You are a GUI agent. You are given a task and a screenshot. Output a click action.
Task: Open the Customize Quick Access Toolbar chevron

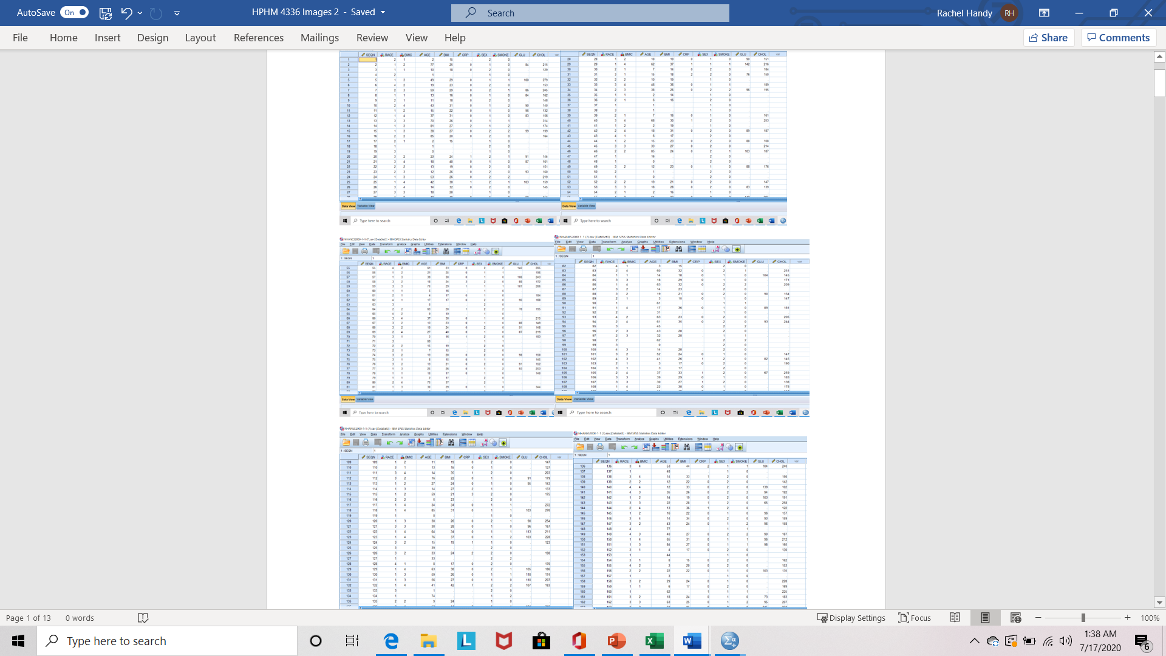pos(177,13)
